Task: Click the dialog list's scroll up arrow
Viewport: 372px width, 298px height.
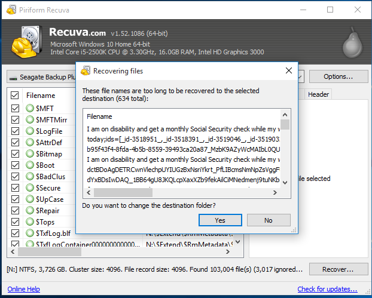Action: 285,115
